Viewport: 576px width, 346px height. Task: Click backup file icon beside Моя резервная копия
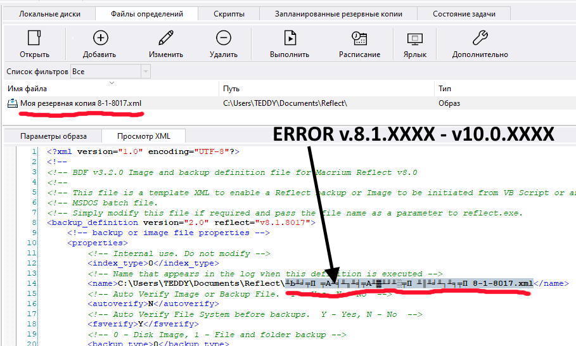(13, 103)
